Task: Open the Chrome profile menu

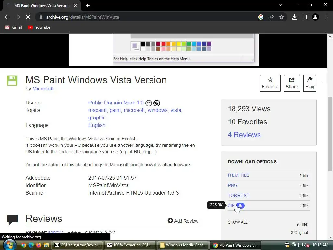Action: tap(315, 17)
